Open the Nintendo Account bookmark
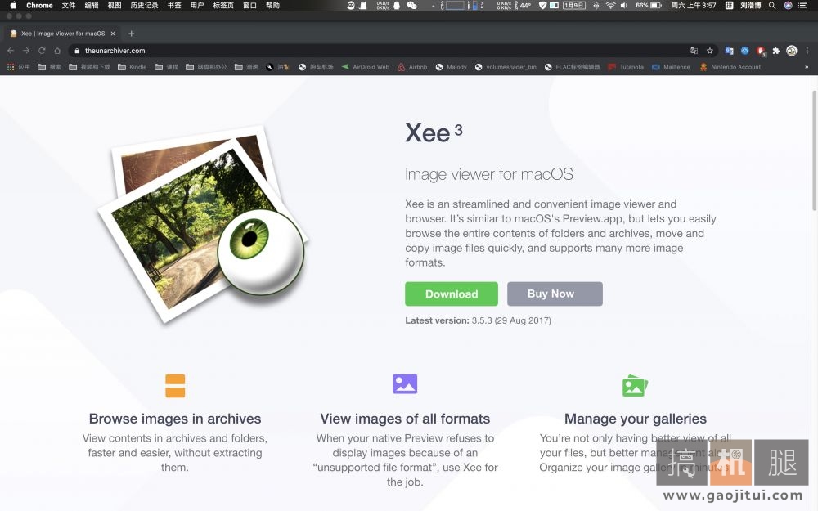 (730, 67)
